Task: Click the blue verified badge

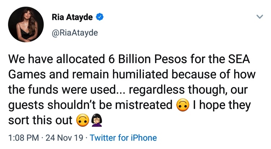Action: [101, 17]
